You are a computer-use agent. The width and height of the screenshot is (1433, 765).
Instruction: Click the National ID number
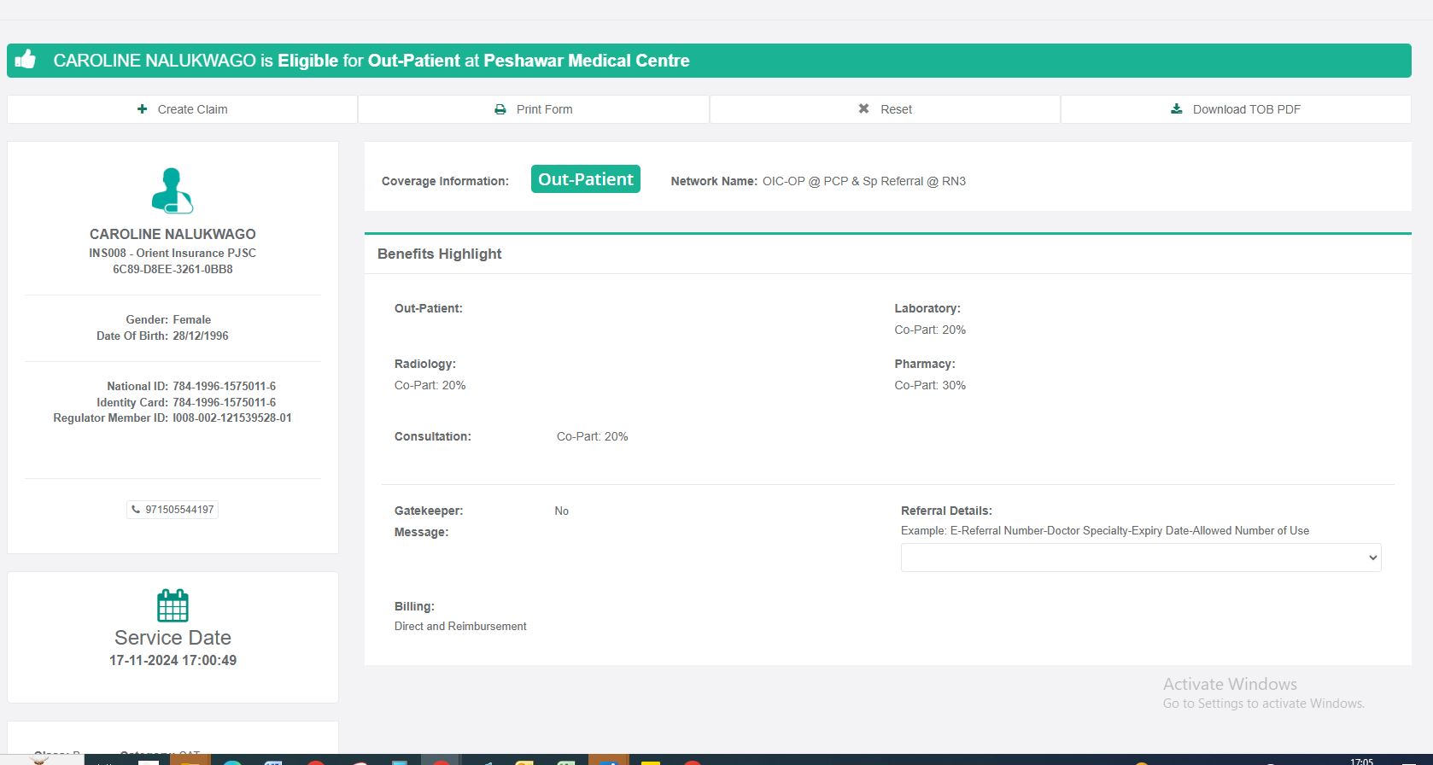click(224, 386)
